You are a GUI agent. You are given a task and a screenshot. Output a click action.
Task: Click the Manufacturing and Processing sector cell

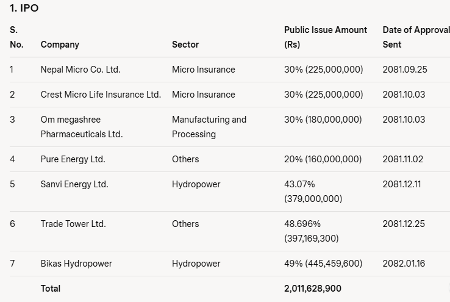[x=209, y=127]
